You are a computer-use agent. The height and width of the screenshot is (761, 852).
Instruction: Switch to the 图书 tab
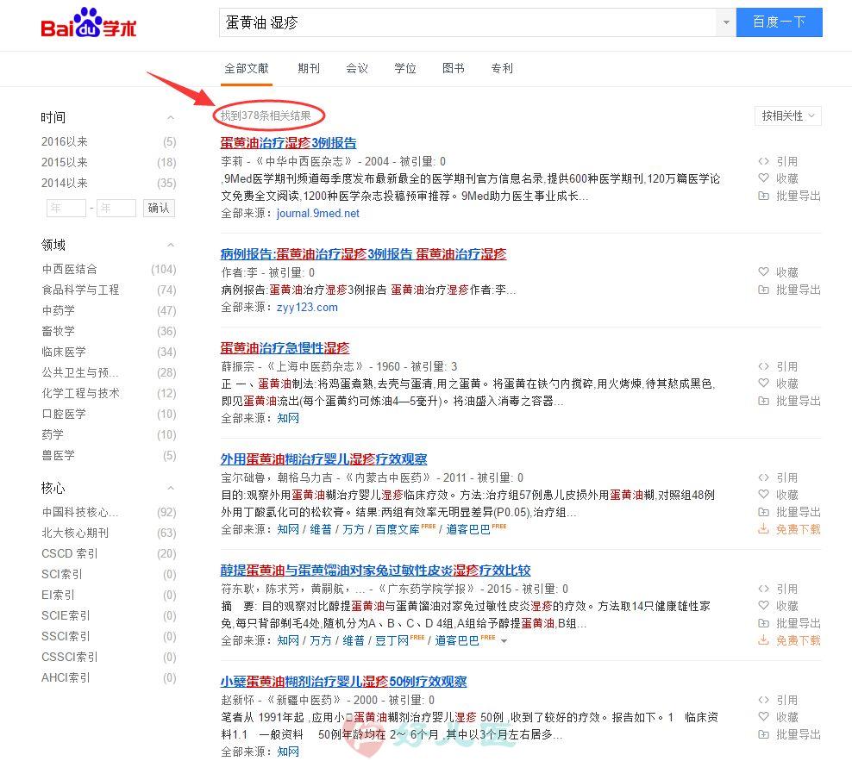[x=454, y=68]
